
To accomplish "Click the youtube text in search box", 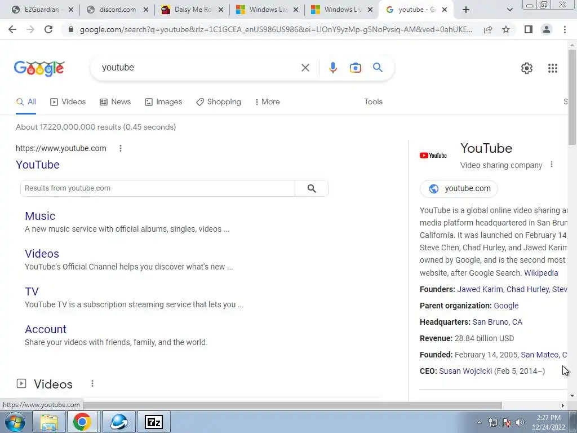I will [x=118, y=68].
